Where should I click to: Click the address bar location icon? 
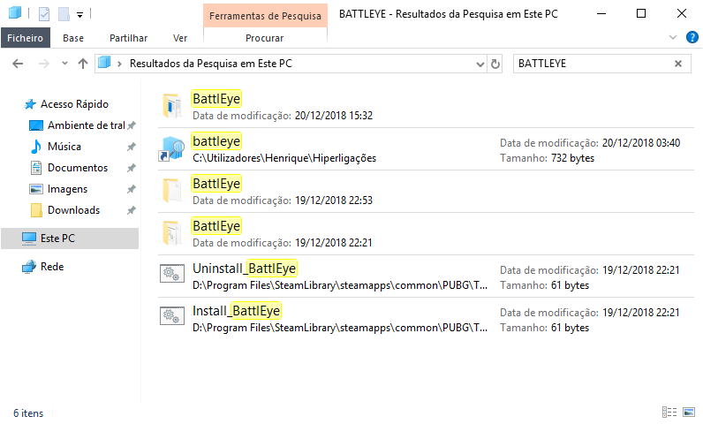coord(104,63)
